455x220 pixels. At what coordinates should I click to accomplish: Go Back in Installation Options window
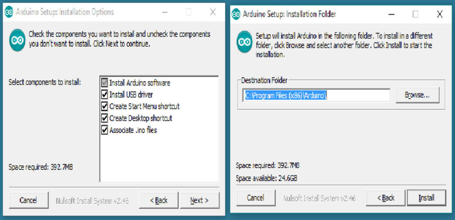click(x=159, y=200)
